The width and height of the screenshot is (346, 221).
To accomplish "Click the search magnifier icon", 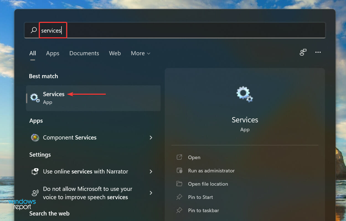I will click(34, 30).
